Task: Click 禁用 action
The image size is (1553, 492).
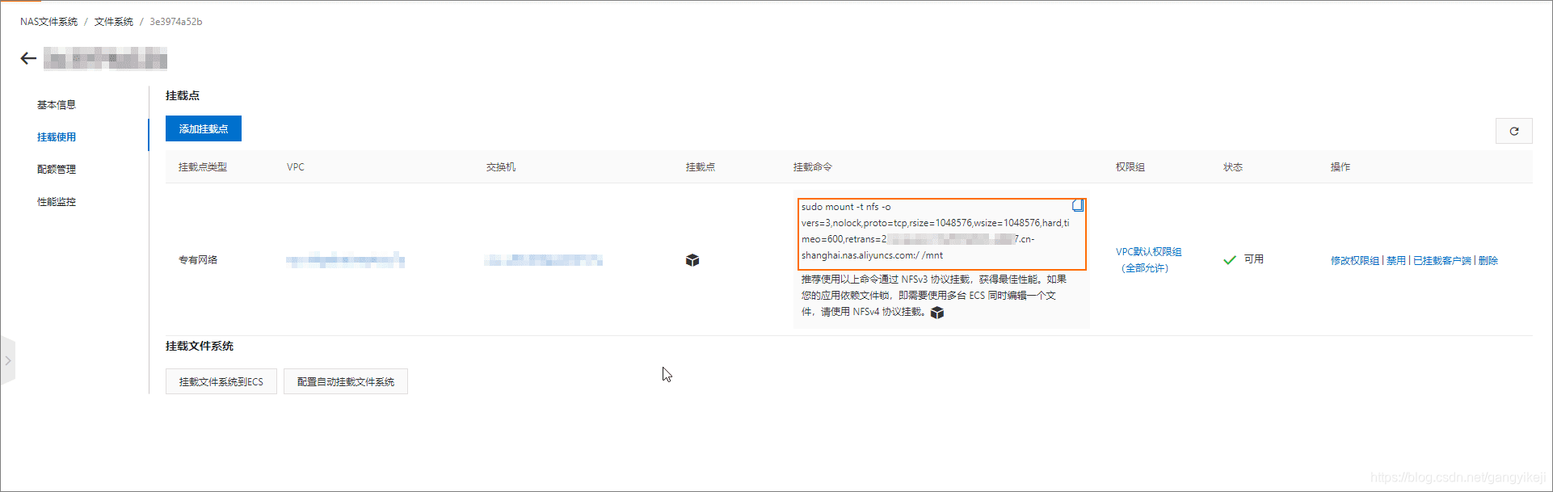Action: point(1396,260)
